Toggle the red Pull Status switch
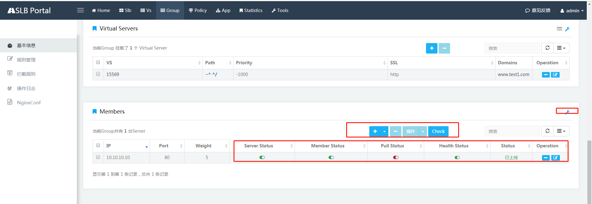The height and width of the screenshot is (204, 592). pos(396,158)
